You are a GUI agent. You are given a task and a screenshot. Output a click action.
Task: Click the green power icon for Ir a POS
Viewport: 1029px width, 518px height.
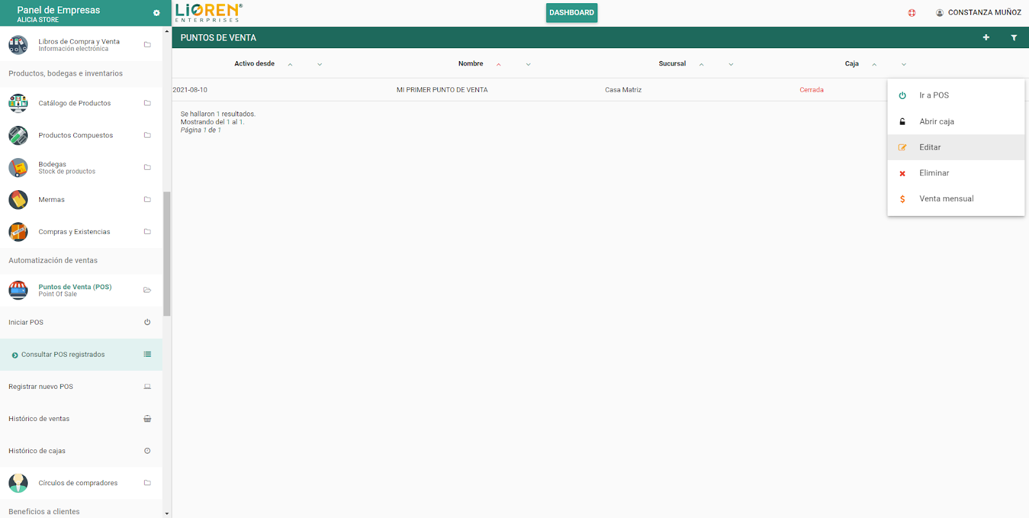902,95
